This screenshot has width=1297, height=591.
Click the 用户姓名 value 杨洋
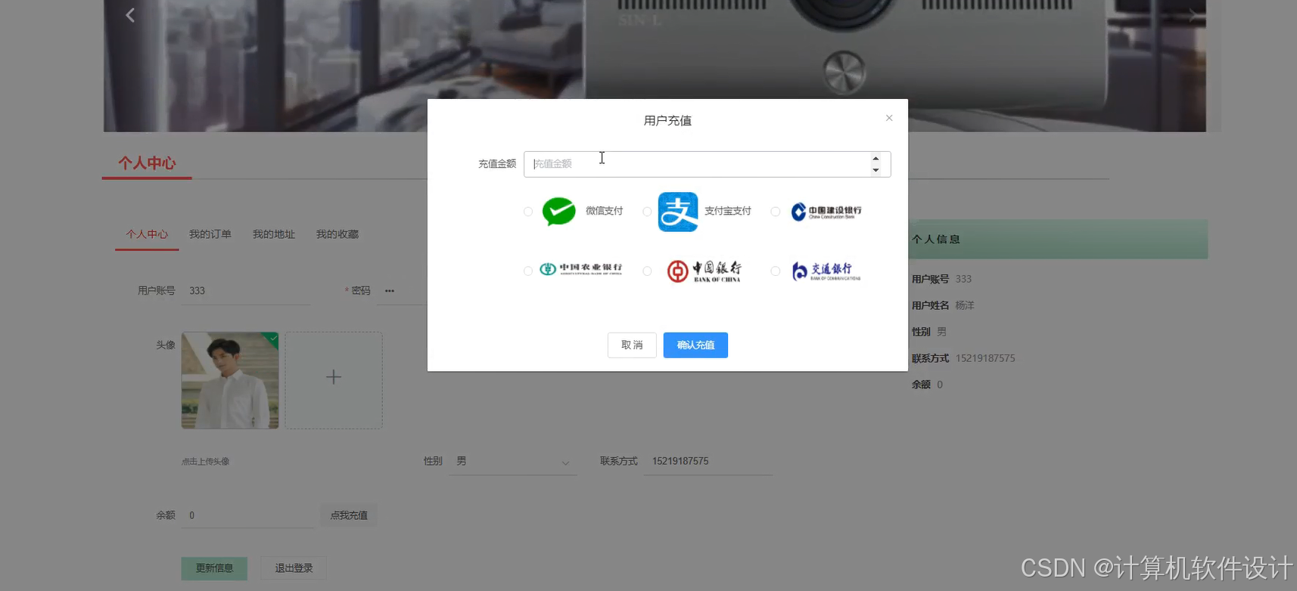coord(965,305)
